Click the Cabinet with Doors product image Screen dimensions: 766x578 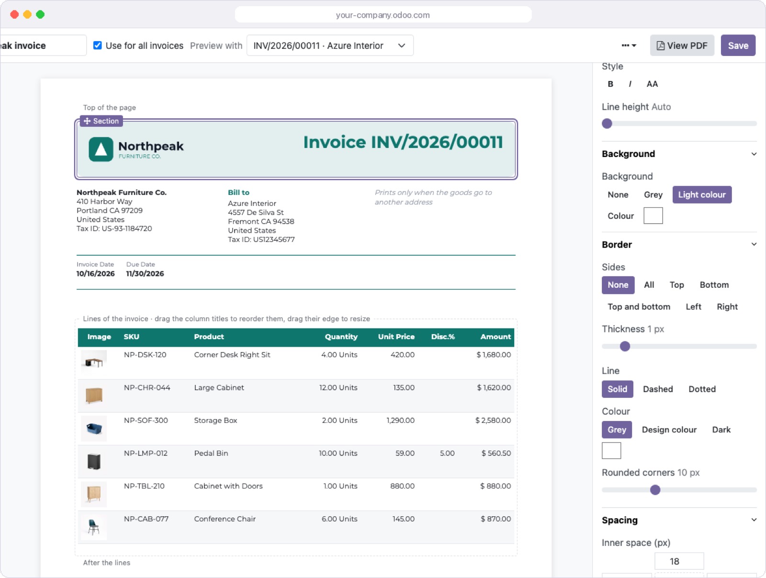coord(94,494)
